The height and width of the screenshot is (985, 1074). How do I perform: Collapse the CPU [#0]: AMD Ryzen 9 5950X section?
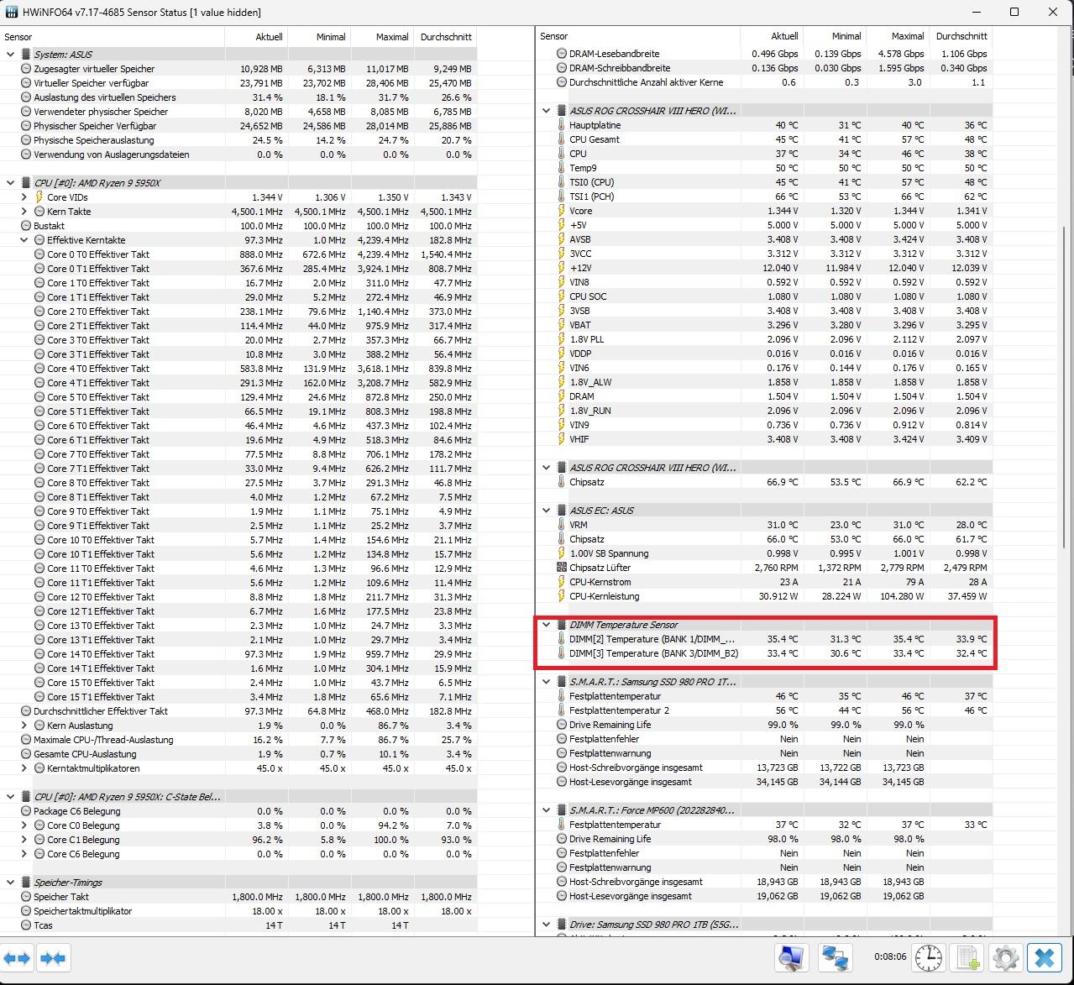pos(11,183)
